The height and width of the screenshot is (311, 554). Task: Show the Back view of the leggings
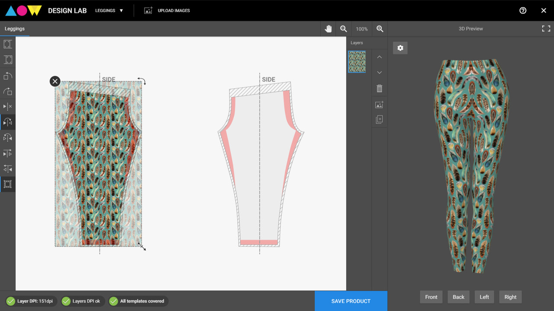(x=458, y=297)
